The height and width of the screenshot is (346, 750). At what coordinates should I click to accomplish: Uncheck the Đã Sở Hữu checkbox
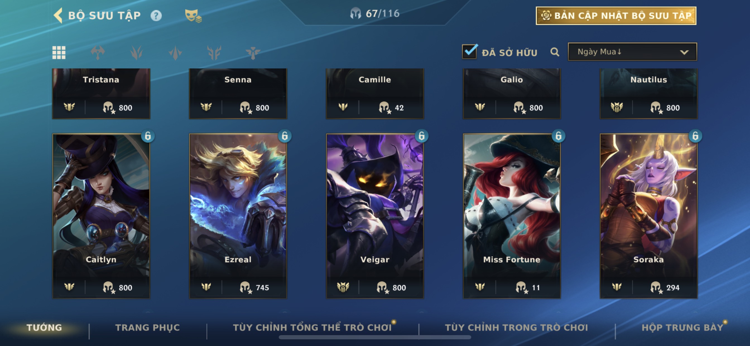tap(470, 52)
